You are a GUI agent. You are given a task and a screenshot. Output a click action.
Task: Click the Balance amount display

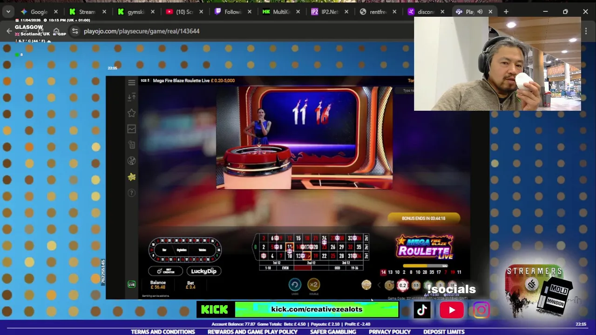(x=158, y=285)
